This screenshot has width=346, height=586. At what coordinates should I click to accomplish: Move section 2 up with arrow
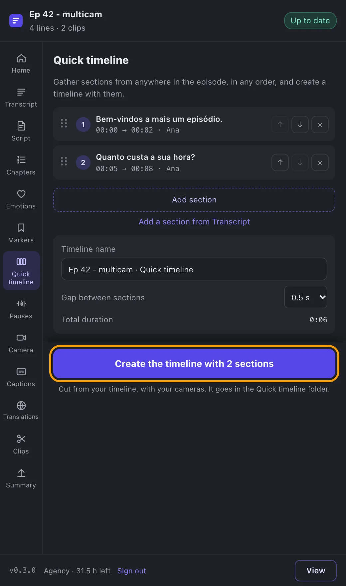(280, 162)
